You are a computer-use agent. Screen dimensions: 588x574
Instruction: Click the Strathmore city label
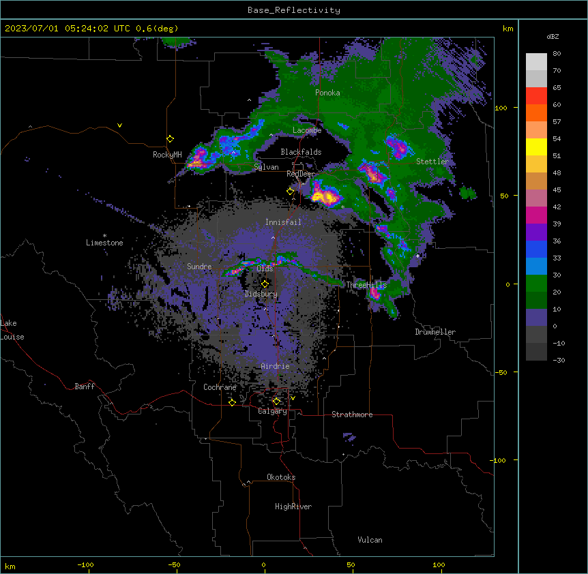[x=352, y=414]
